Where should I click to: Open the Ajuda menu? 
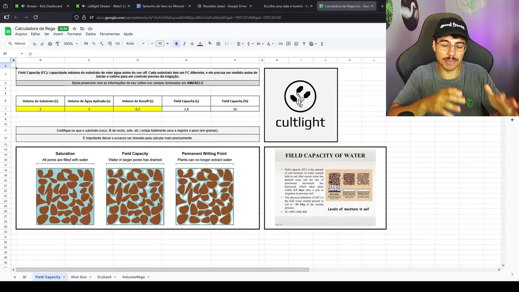tap(128, 34)
